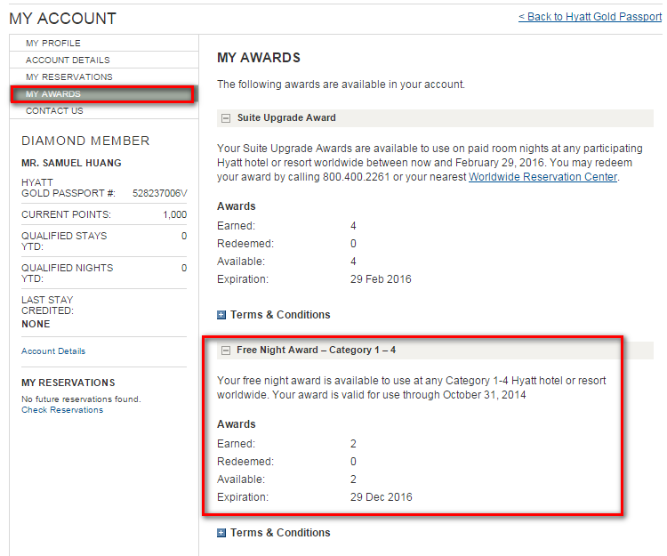This screenshot has width=667, height=556.
Task: Expand Terms & Conditions plus icon under Suite Upgrade
Action: pyautogui.click(x=221, y=315)
